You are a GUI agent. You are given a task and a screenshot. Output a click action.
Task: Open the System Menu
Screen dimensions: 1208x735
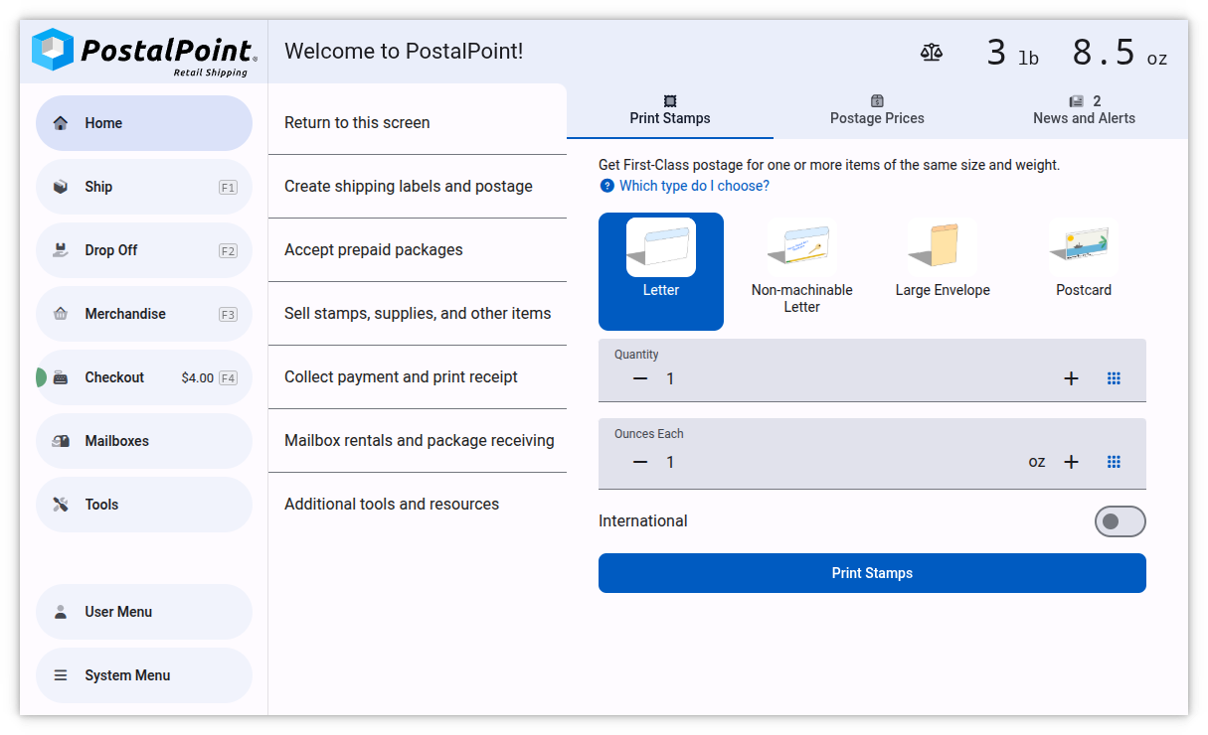(143, 674)
